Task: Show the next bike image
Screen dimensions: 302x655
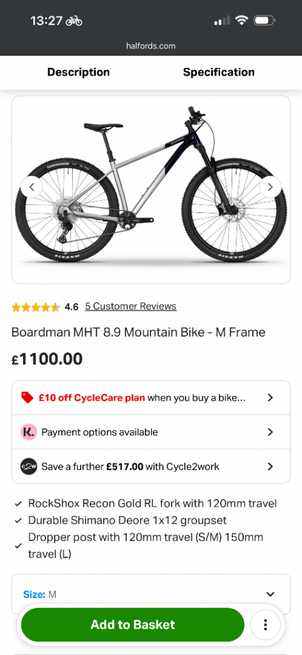Action: coord(270,187)
